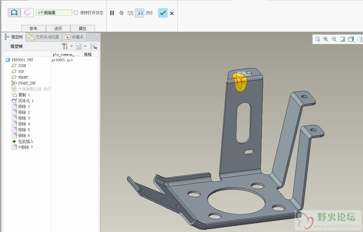Select the FRONT datum plane

pyautogui.click(x=23, y=77)
